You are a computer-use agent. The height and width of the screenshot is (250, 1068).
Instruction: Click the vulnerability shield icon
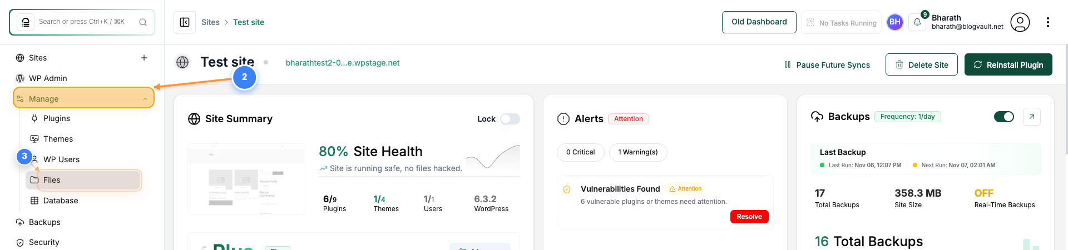click(567, 189)
